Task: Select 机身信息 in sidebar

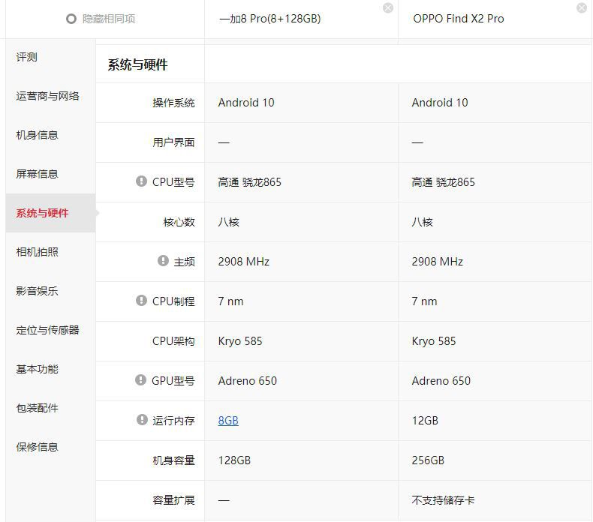Action: coord(38,135)
